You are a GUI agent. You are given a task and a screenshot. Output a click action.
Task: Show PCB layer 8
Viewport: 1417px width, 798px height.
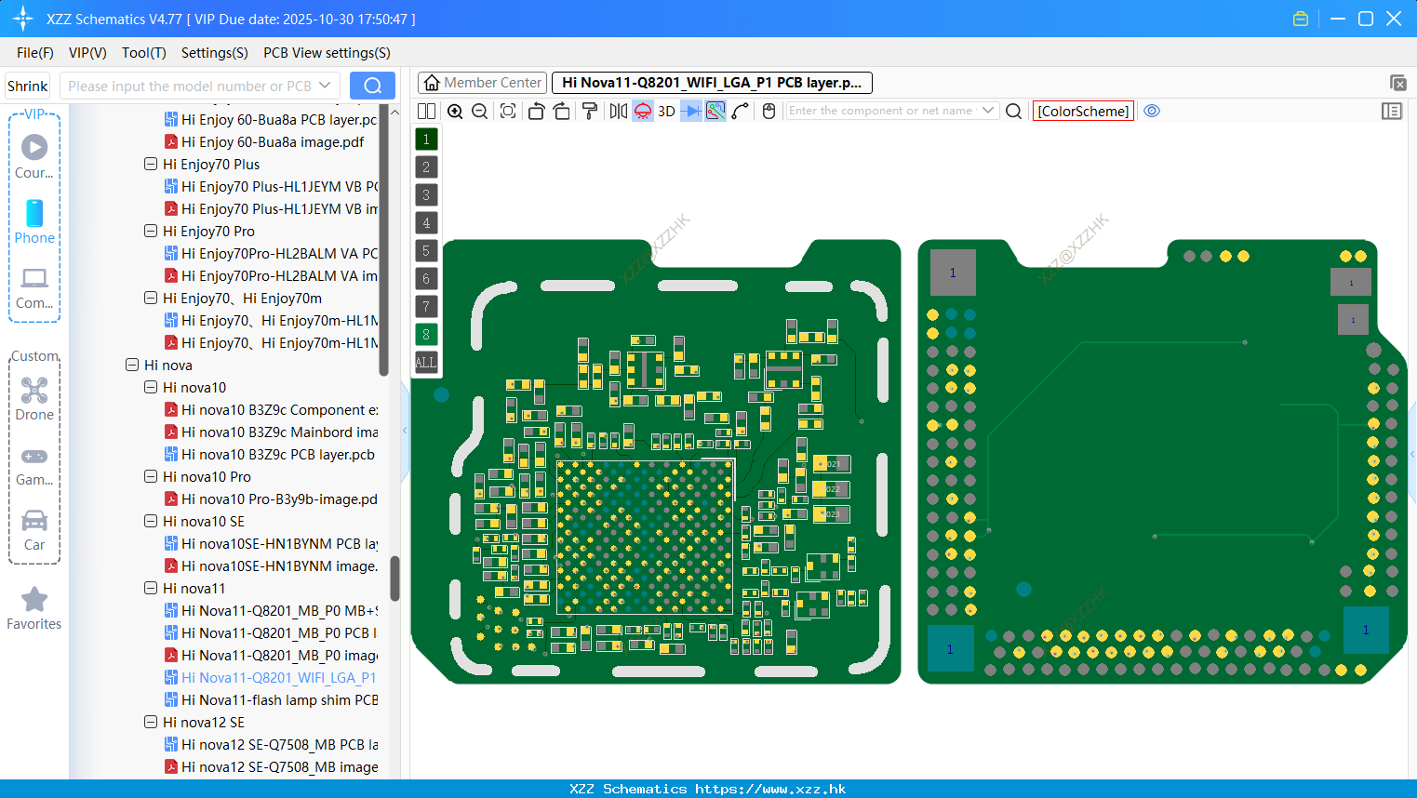426,334
